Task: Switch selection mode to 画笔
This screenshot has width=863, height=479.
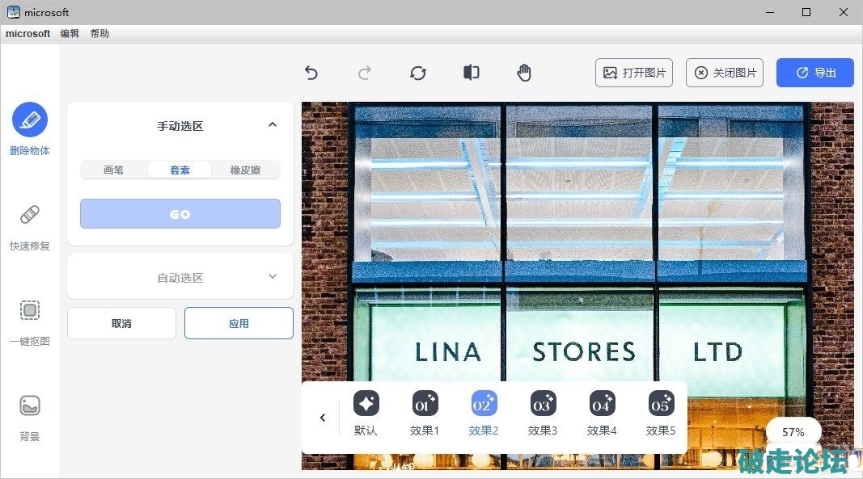Action: tap(114, 170)
